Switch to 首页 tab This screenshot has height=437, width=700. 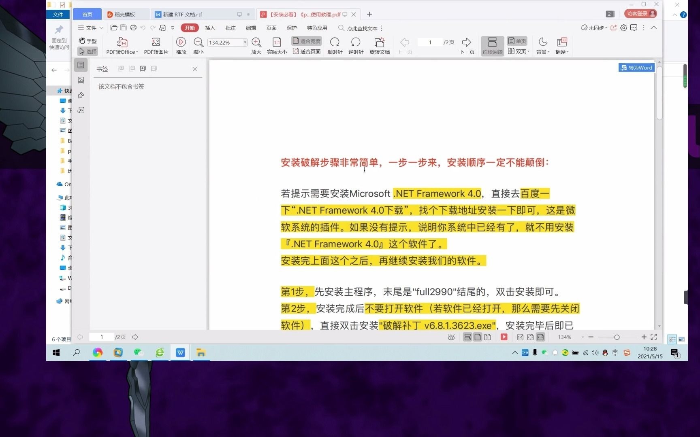87,14
